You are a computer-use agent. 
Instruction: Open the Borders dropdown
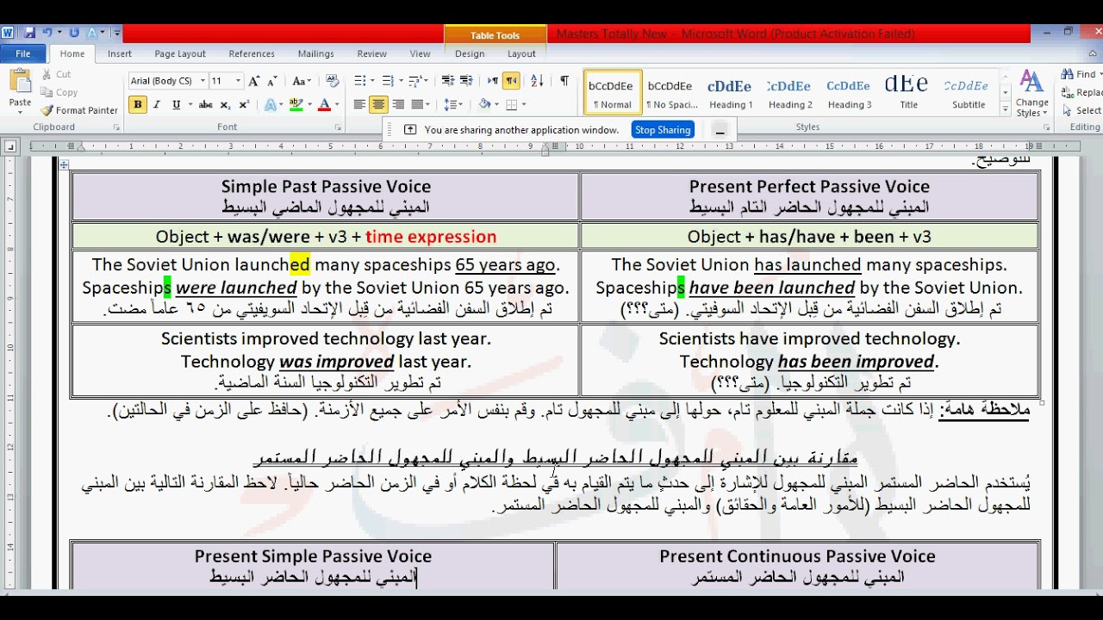(x=523, y=105)
